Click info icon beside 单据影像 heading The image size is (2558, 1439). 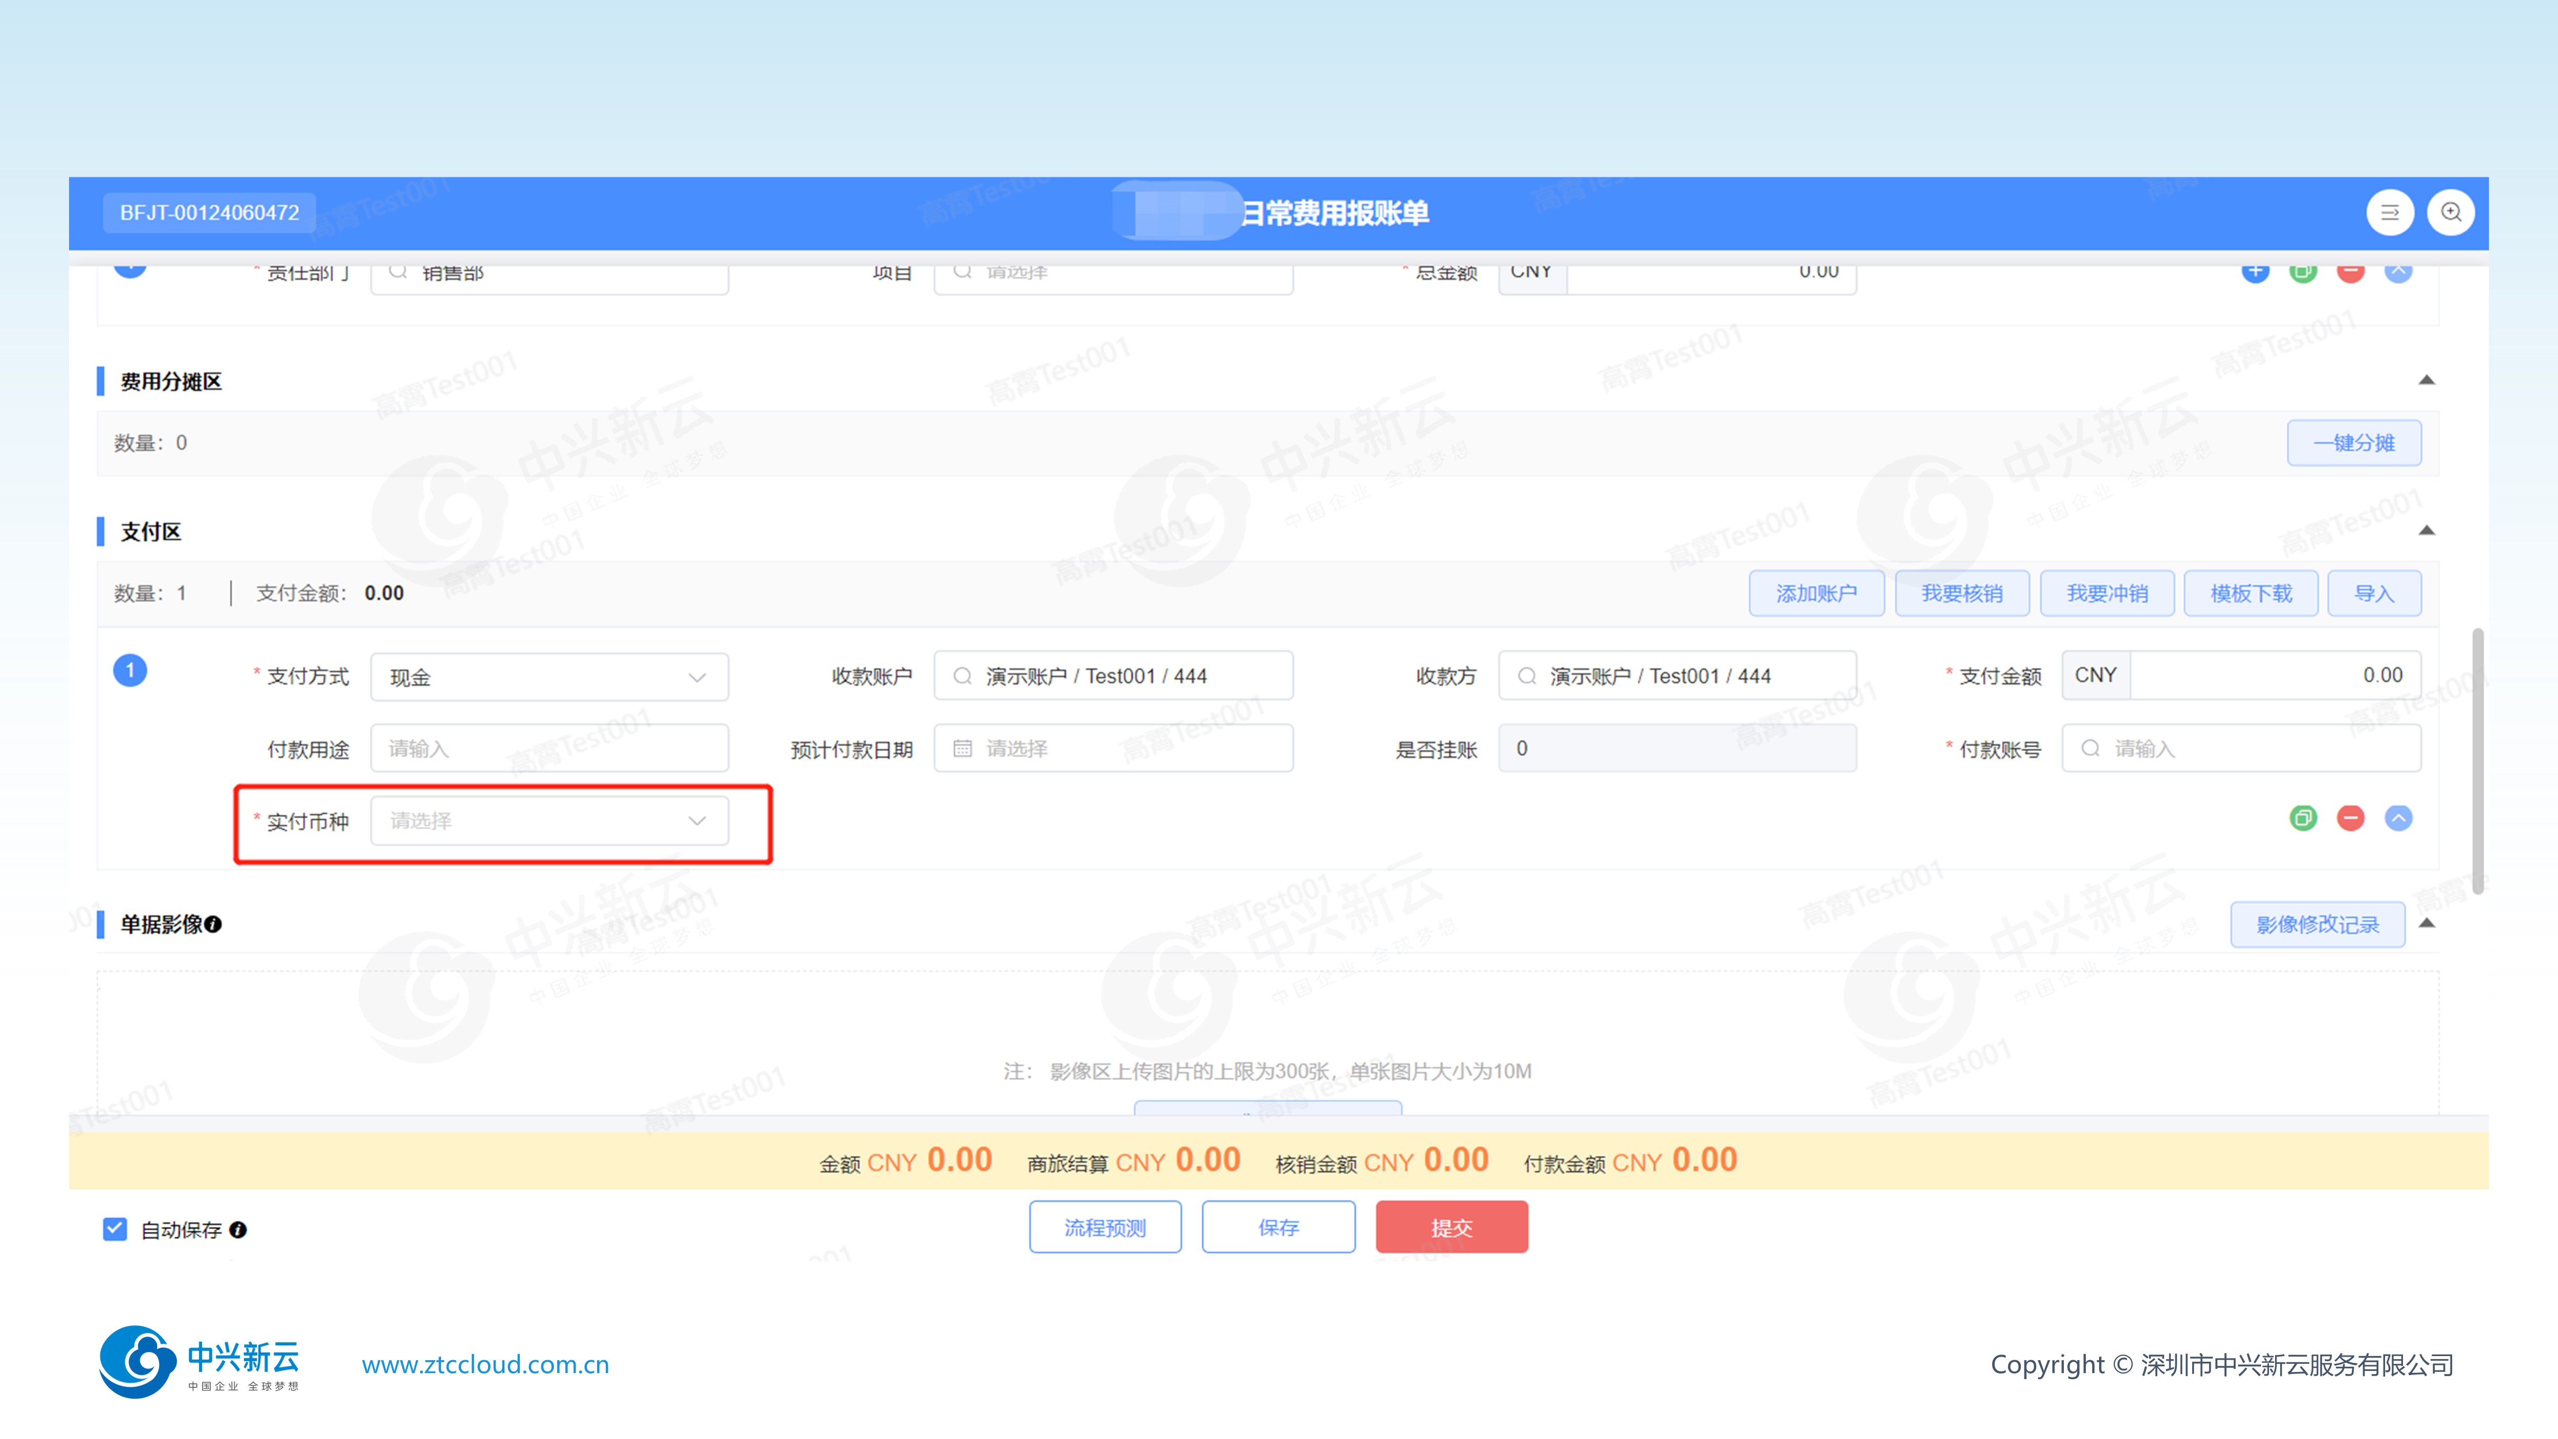(213, 925)
